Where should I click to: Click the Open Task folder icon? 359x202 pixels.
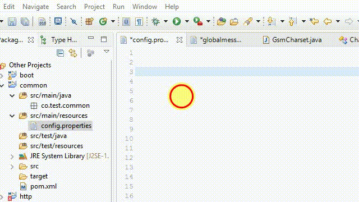(234, 22)
